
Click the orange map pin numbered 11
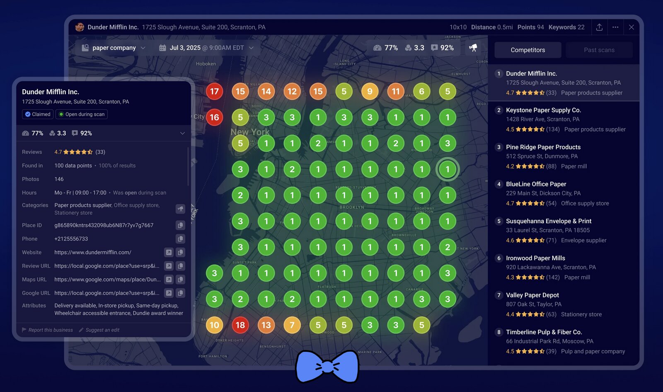point(396,91)
